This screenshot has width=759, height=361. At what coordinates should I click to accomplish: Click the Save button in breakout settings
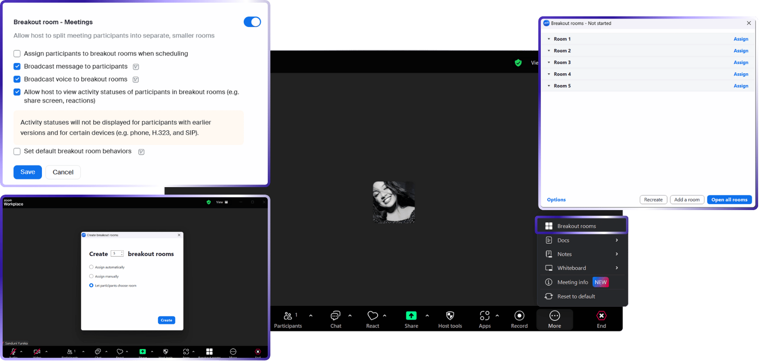coord(28,172)
